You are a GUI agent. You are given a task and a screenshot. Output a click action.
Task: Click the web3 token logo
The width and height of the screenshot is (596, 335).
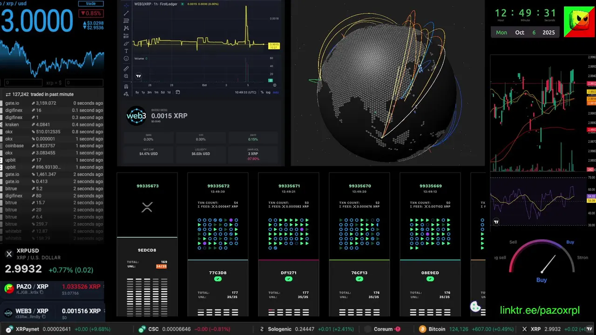click(x=136, y=116)
